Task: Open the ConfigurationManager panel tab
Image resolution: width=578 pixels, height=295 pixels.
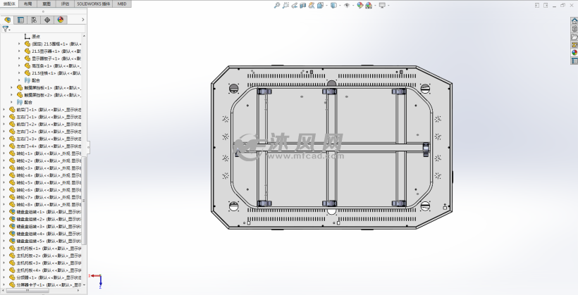Action: [34, 20]
